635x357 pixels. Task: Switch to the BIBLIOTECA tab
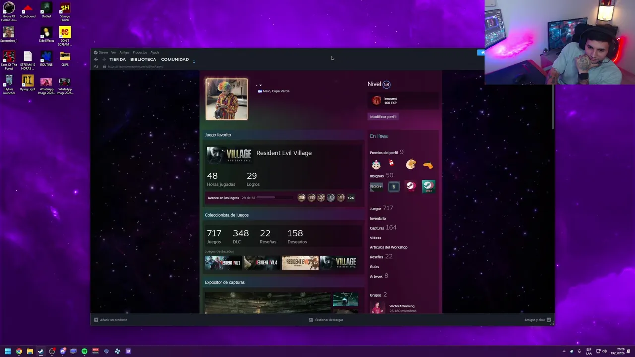[143, 59]
